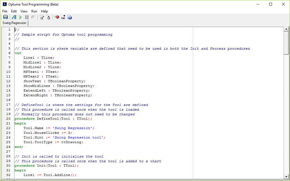Click line number 20 in the gutter
290x181 pixels.
coord(8,119)
